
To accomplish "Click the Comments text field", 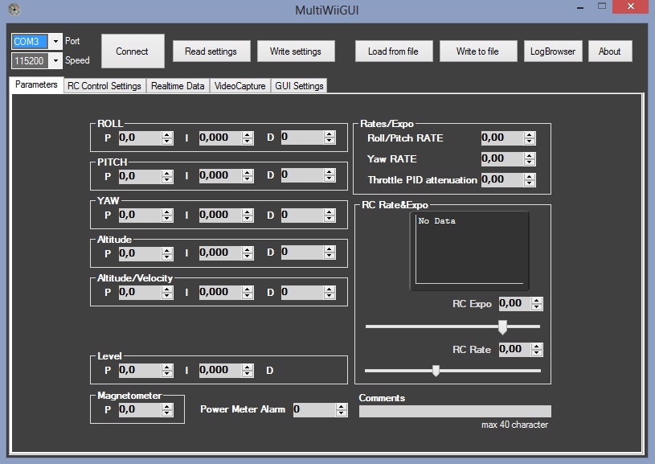I will 455,412.
